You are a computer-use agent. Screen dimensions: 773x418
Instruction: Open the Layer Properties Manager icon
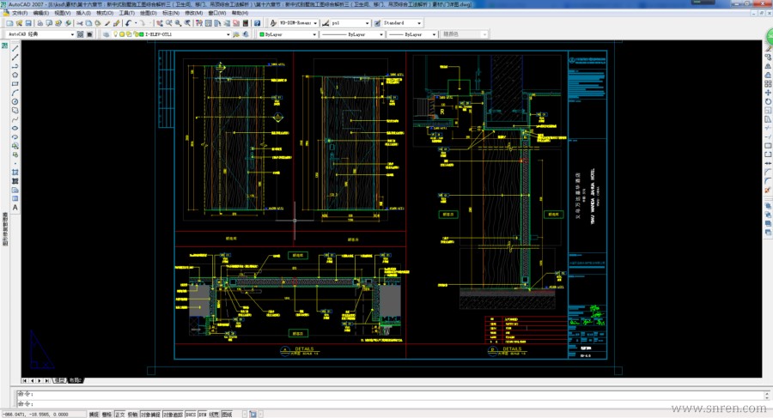click(106, 34)
